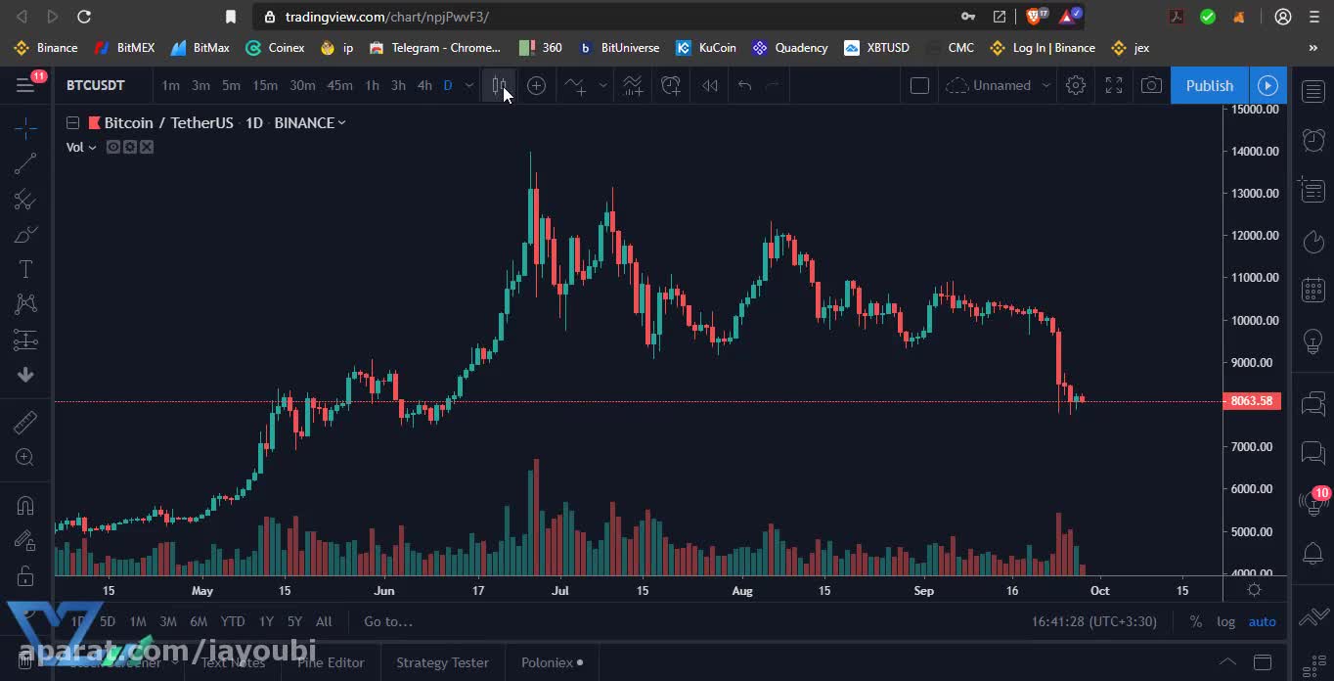The image size is (1334, 681).
Task: Collapse the Bitcoin / TetherUS legend
Action: [x=72, y=122]
